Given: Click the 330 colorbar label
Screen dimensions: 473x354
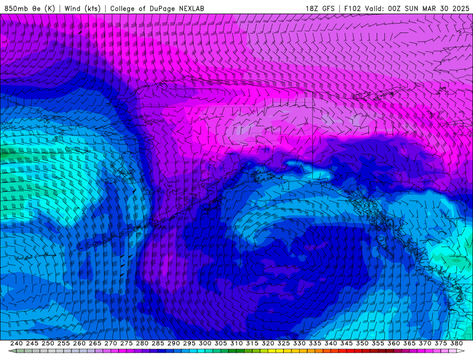Looking at the screenshot, I should pos(299,343).
